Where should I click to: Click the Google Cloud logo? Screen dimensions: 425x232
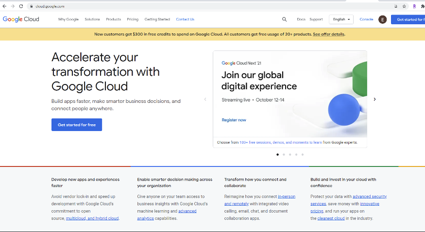(21, 19)
